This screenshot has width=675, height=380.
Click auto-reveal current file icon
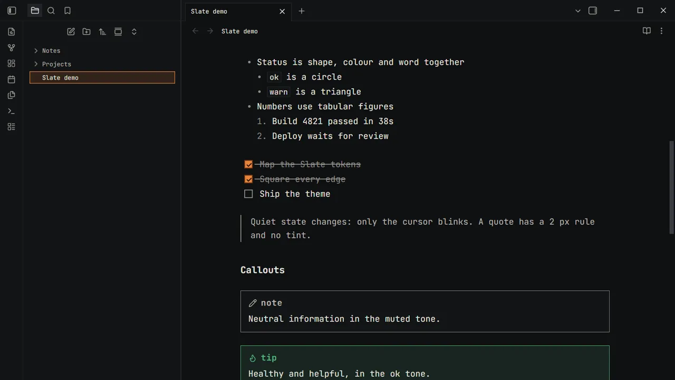click(118, 32)
